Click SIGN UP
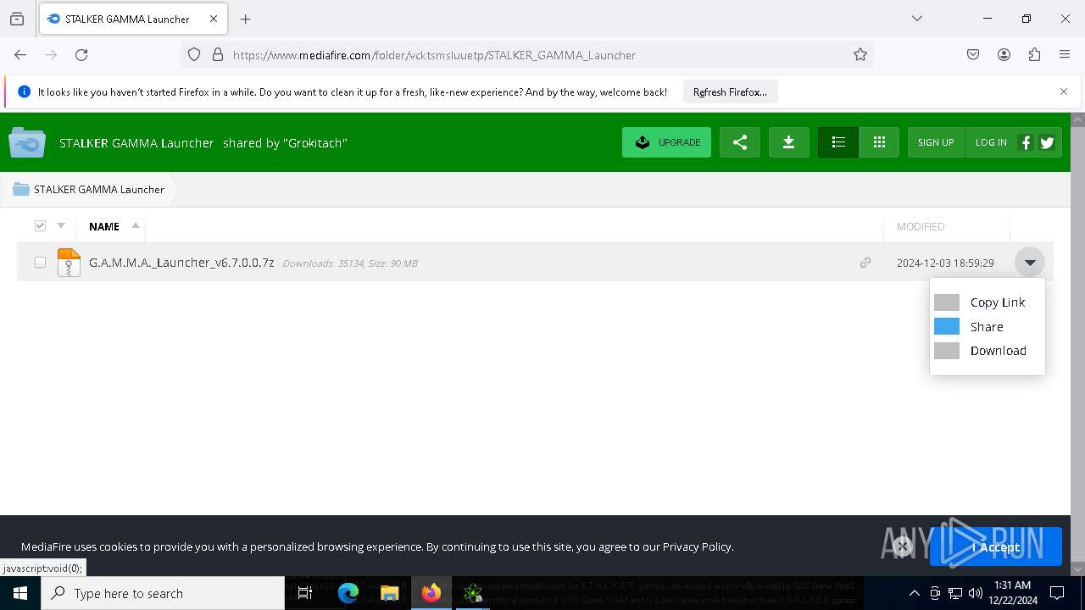This screenshot has width=1085, height=610. [936, 142]
